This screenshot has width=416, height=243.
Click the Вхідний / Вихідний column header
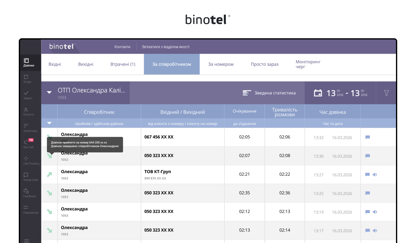(x=183, y=112)
